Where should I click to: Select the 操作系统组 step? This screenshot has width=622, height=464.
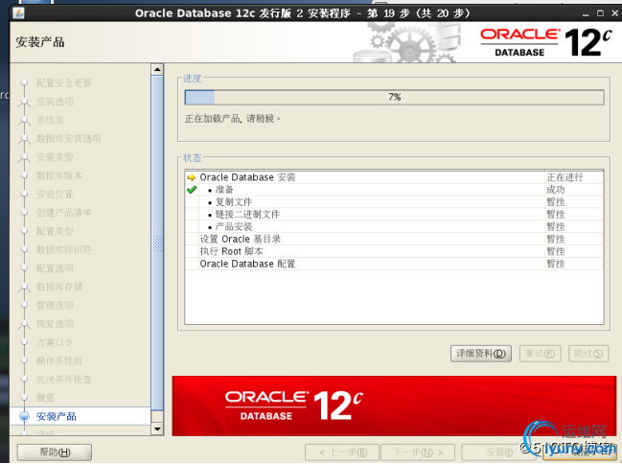59,360
